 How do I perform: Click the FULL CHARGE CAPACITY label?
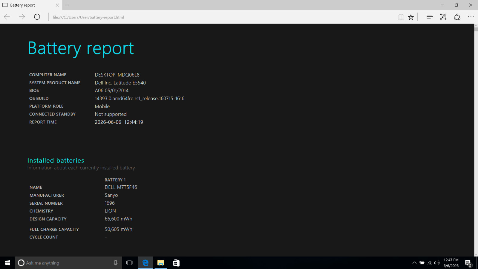point(54,229)
